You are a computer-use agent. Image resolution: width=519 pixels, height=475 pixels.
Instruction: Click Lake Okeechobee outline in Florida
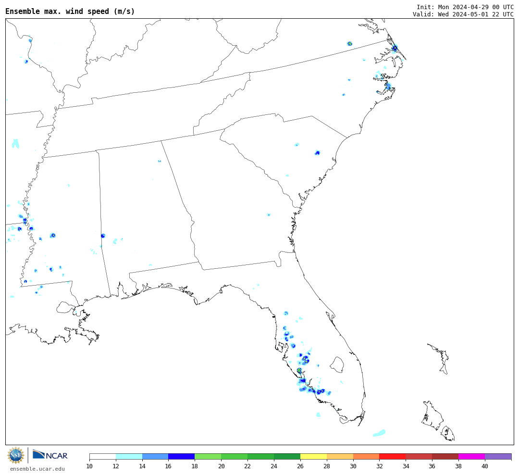(337, 365)
